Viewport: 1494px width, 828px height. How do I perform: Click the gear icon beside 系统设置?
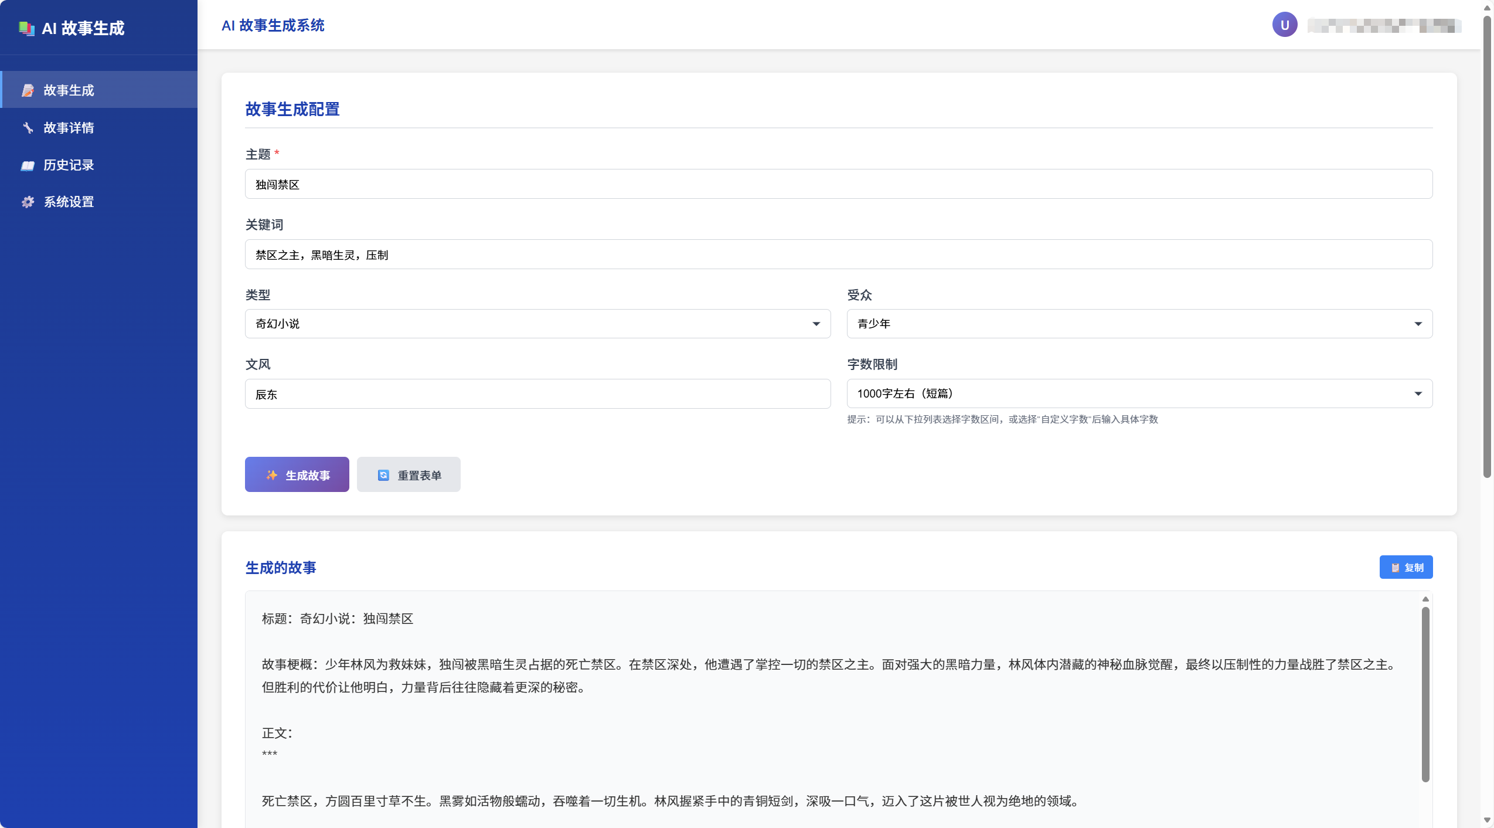(28, 202)
